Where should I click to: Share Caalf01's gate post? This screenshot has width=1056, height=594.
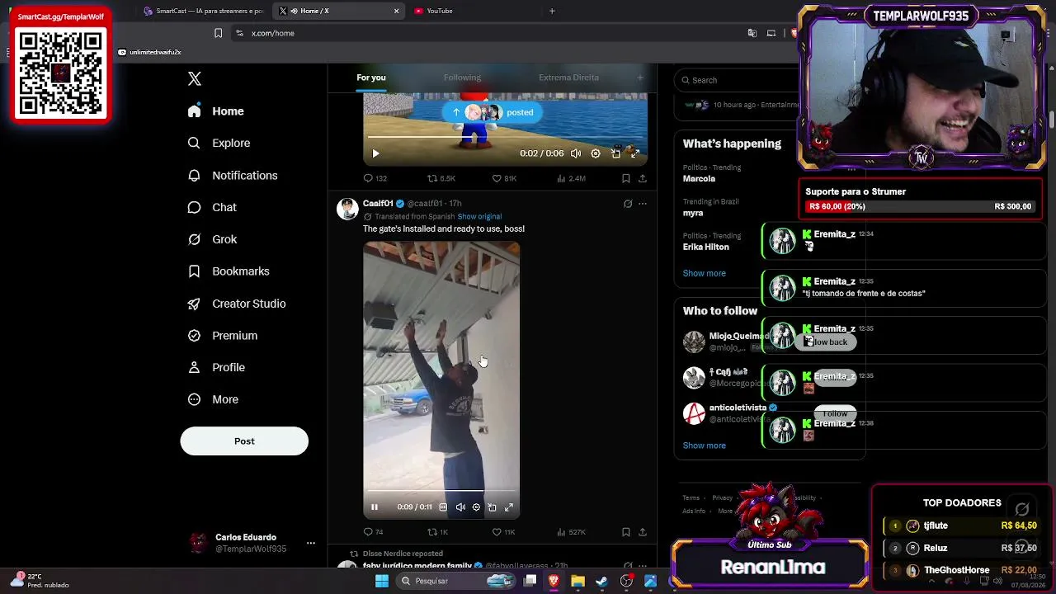(643, 532)
